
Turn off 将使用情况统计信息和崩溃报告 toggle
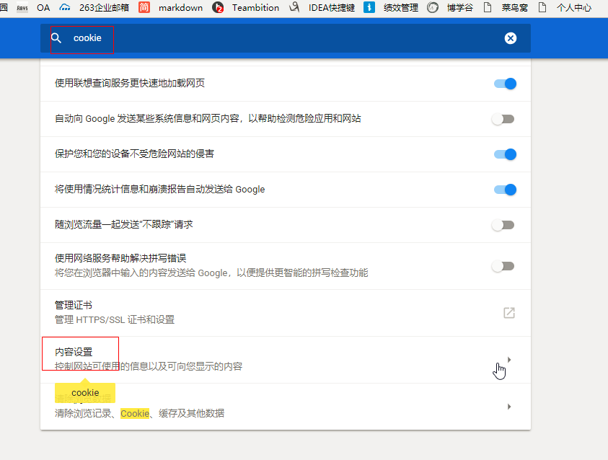[x=505, y=190]
